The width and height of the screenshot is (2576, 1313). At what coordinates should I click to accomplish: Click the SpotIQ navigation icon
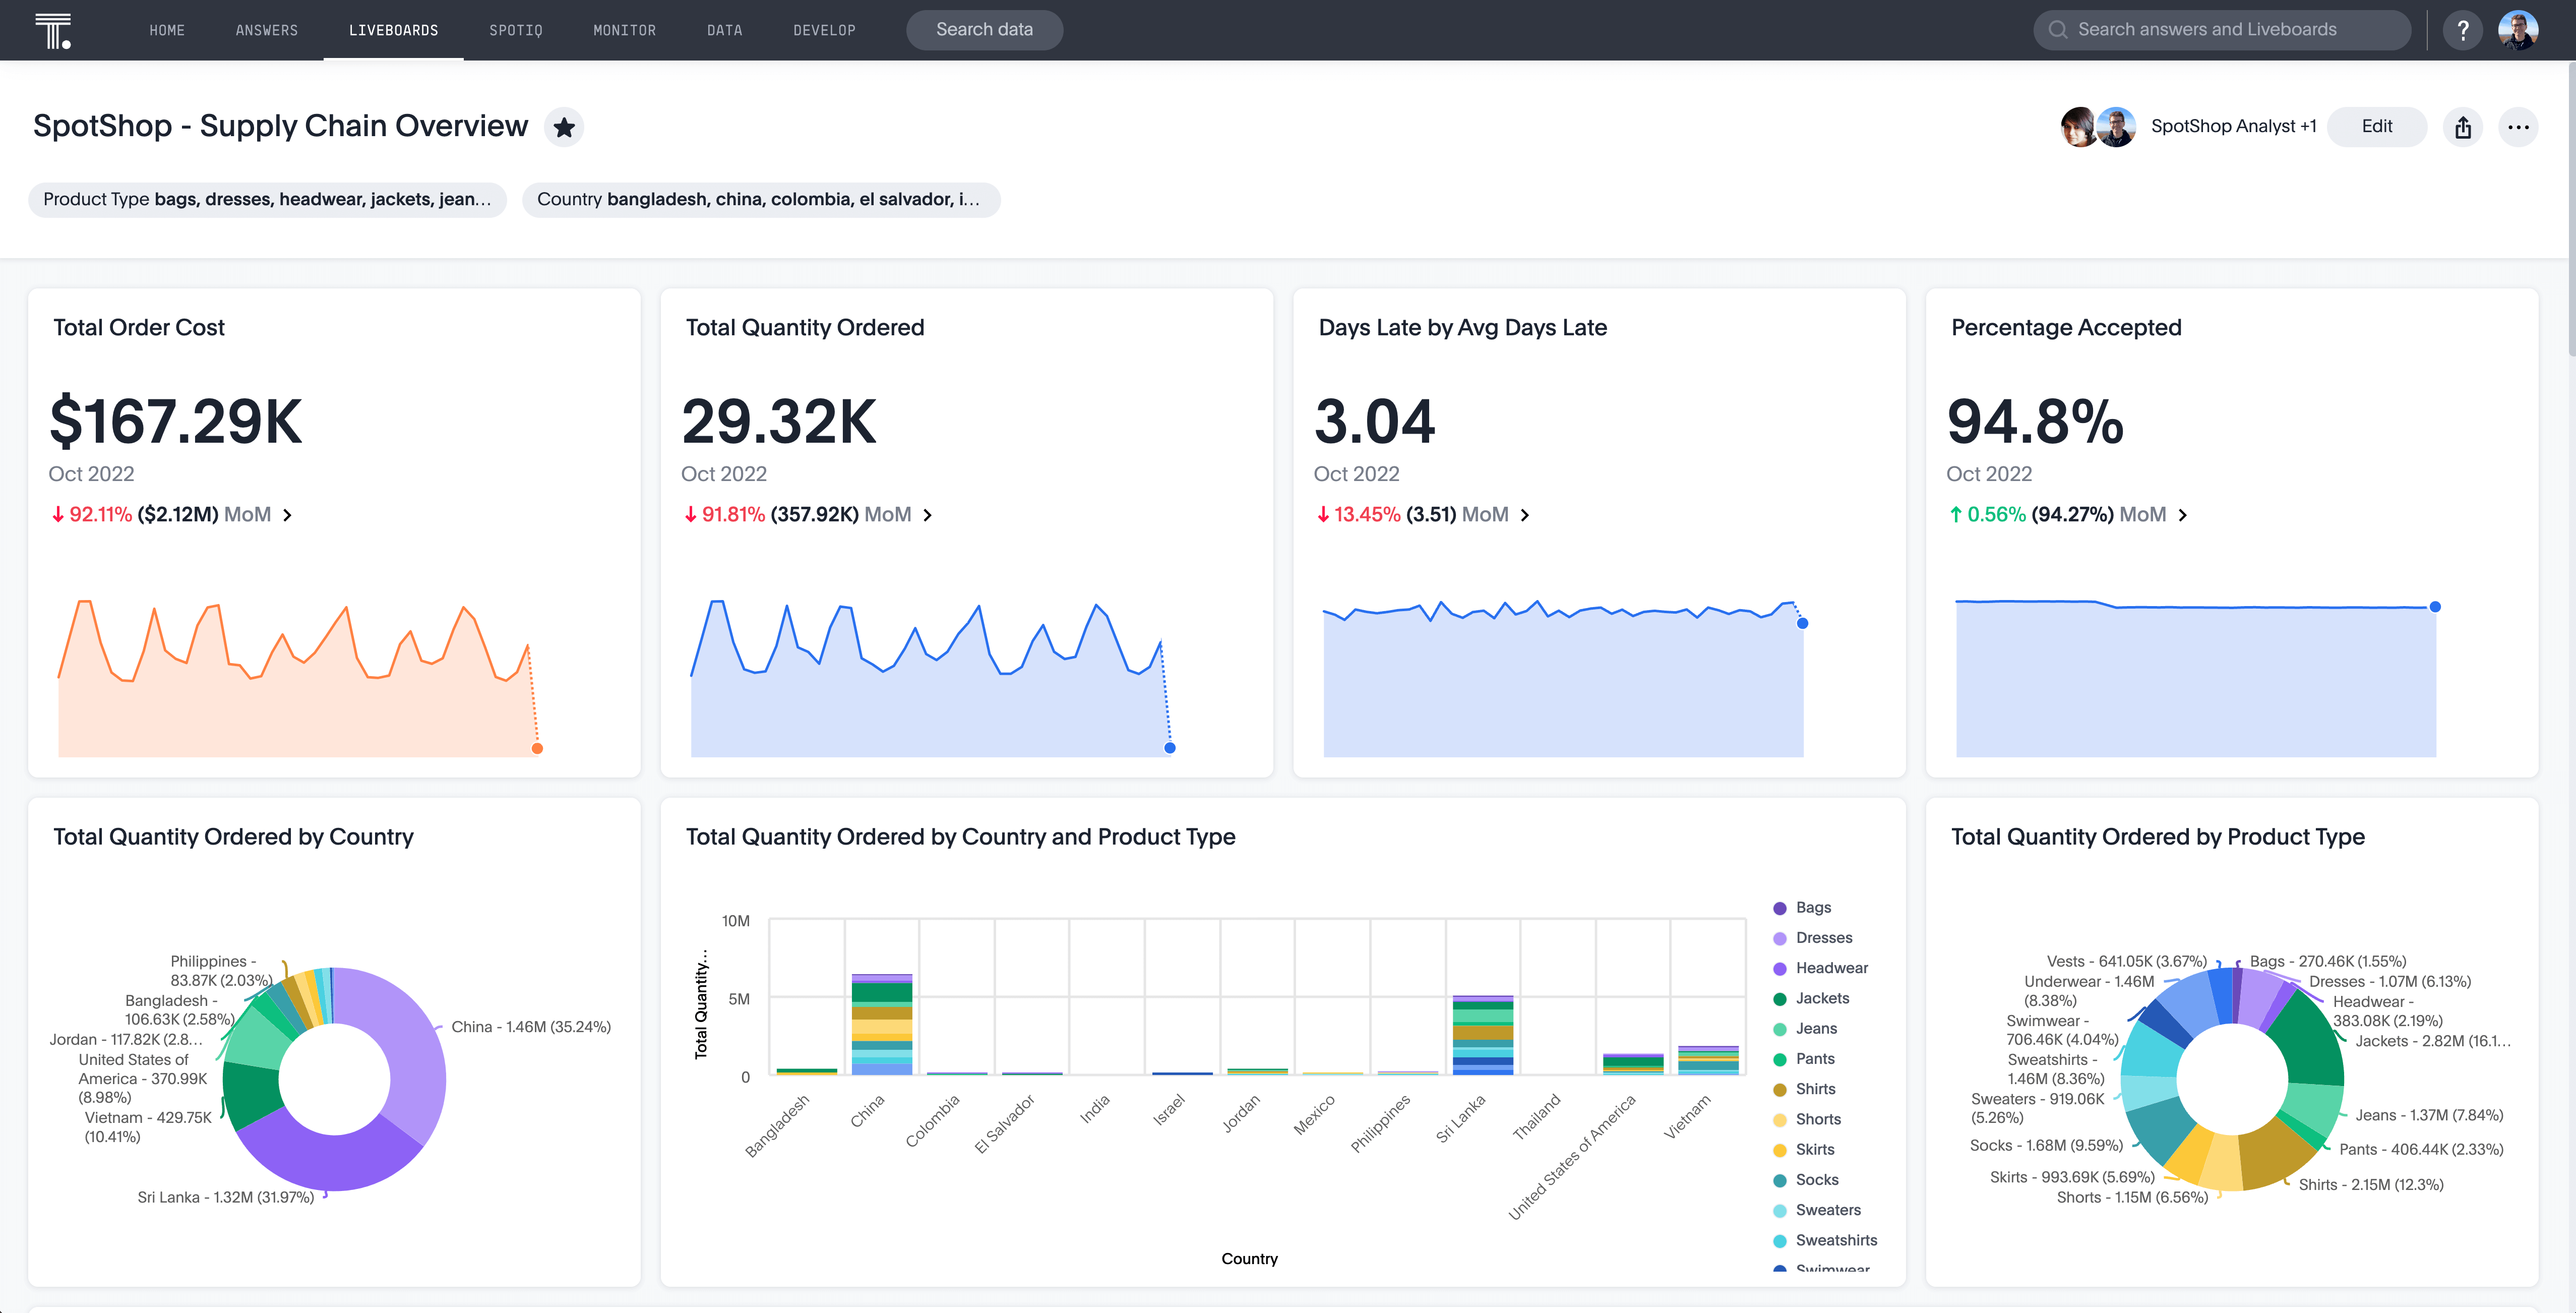coord(514,28)
